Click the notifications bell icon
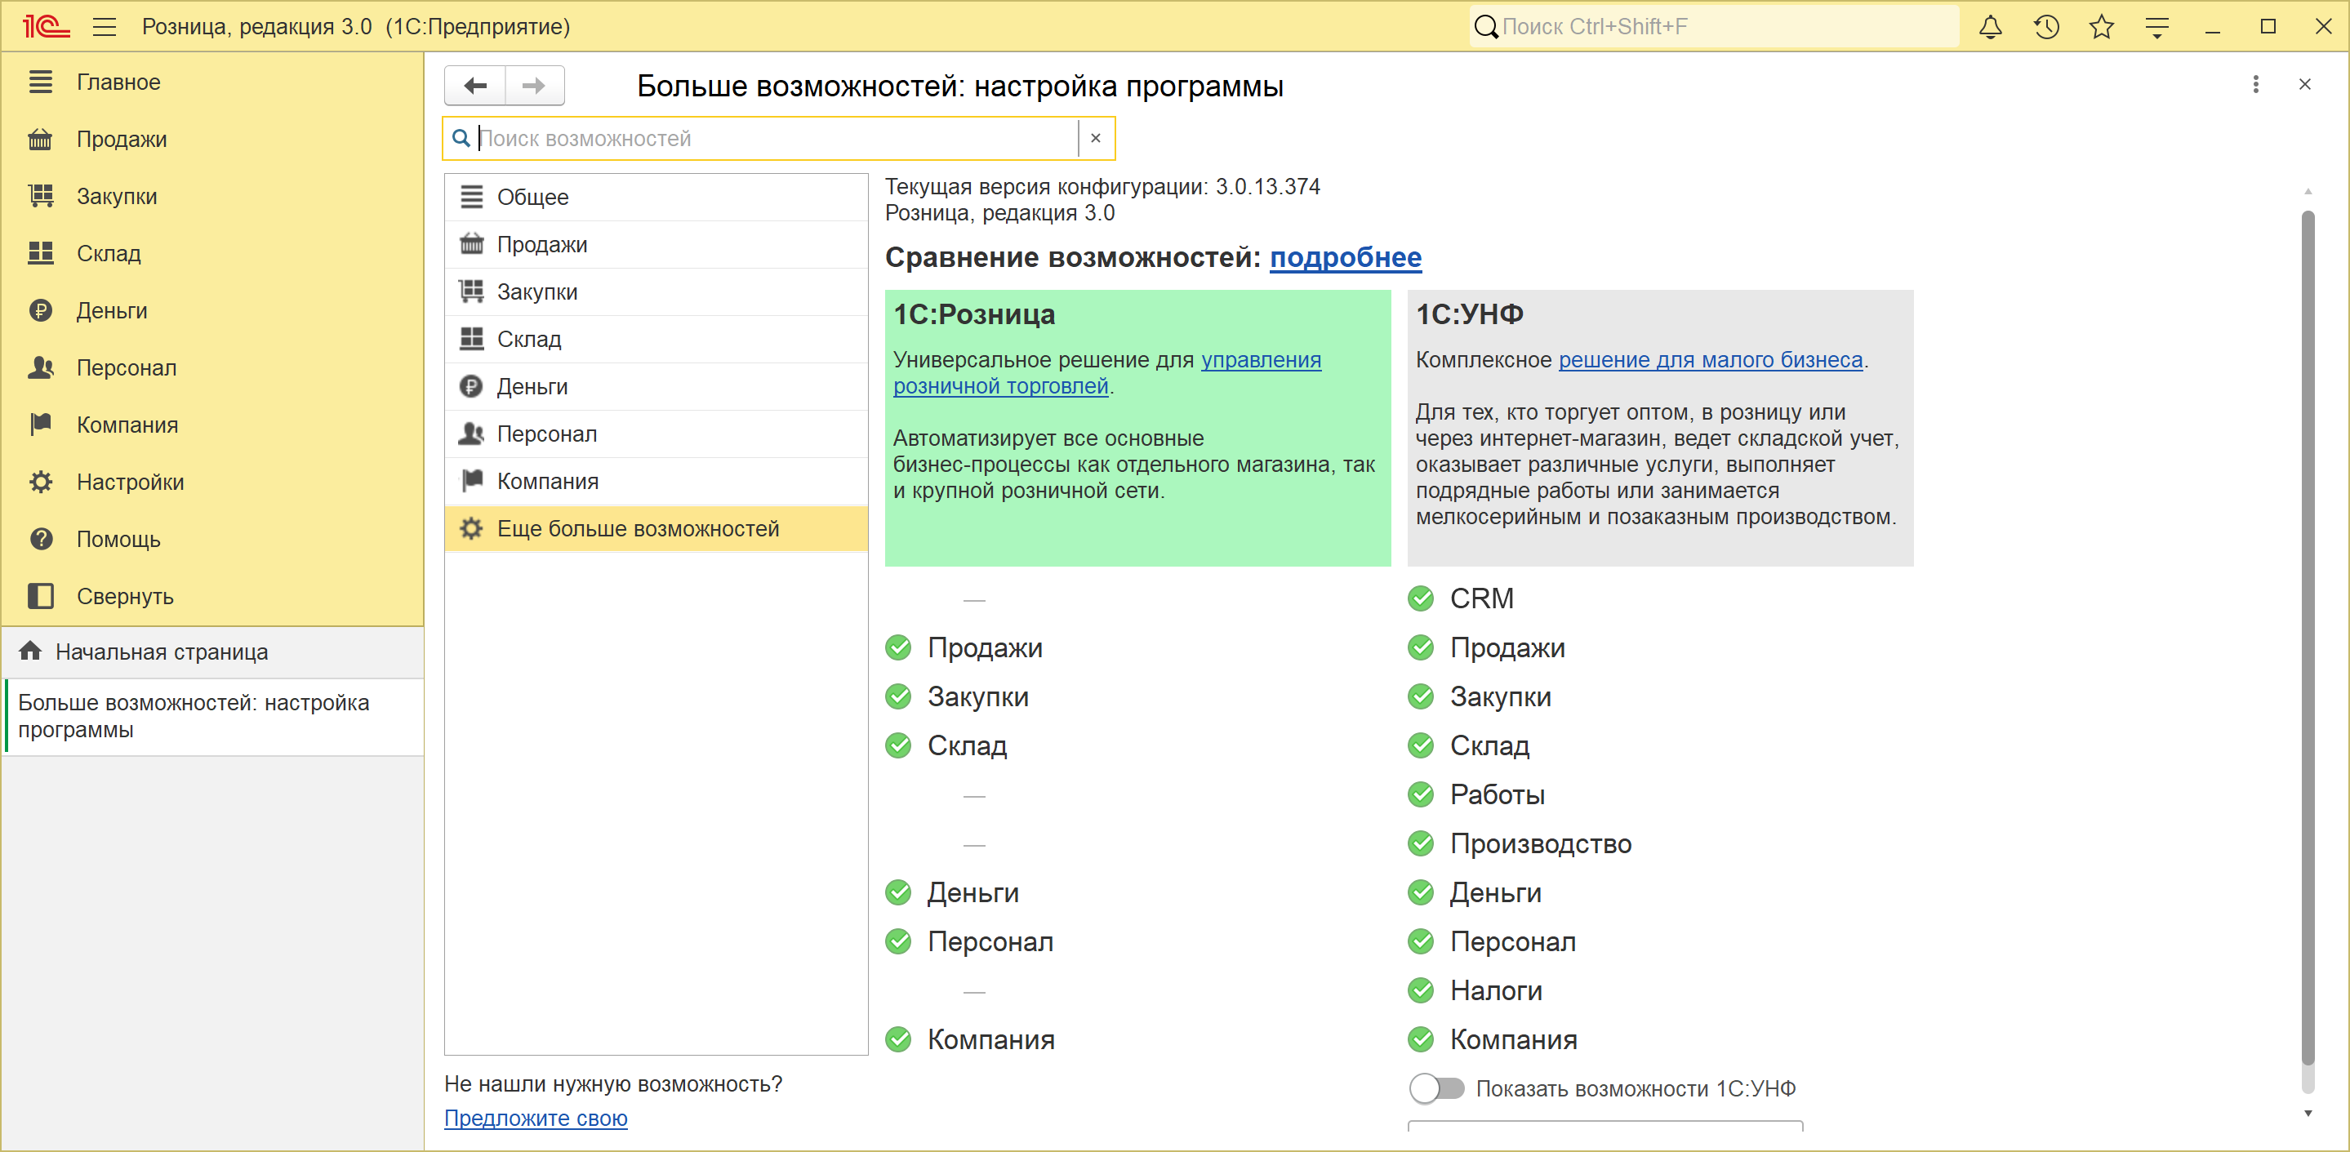Screen dimensions: 2350x1152 pos(1991,26)
